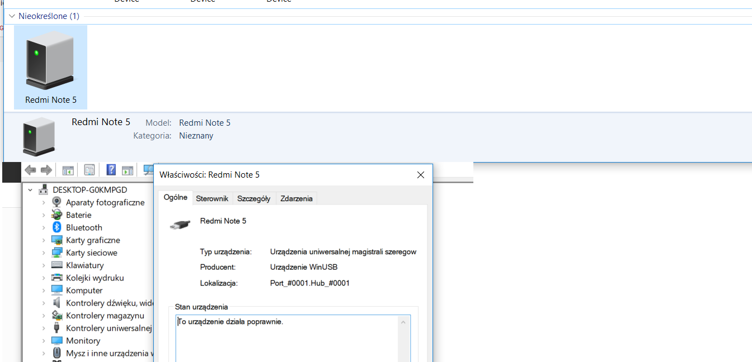Click the webcam icon for Aparaty fotograficzne

[x=57, y=202]
